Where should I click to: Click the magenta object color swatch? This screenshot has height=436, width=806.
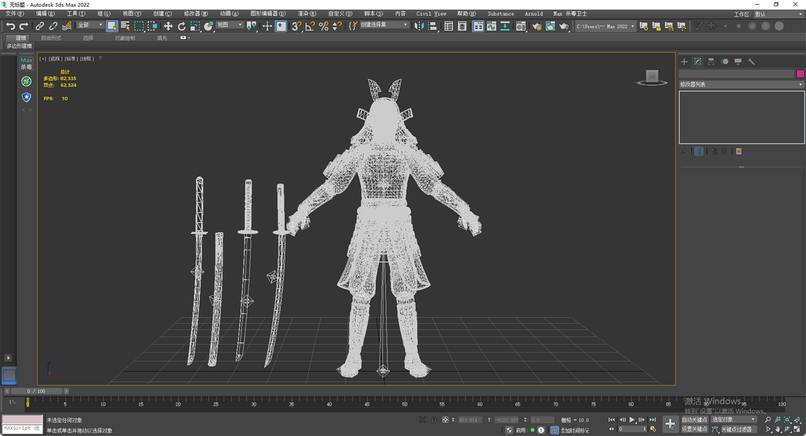pyautogui.click(x=800, y=74)
